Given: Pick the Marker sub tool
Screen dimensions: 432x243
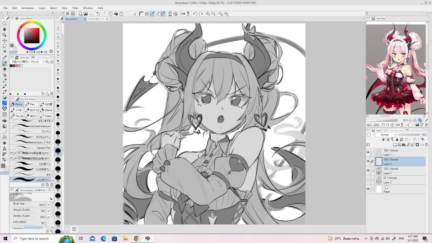Looking at the screenshot, I should 47,110.
